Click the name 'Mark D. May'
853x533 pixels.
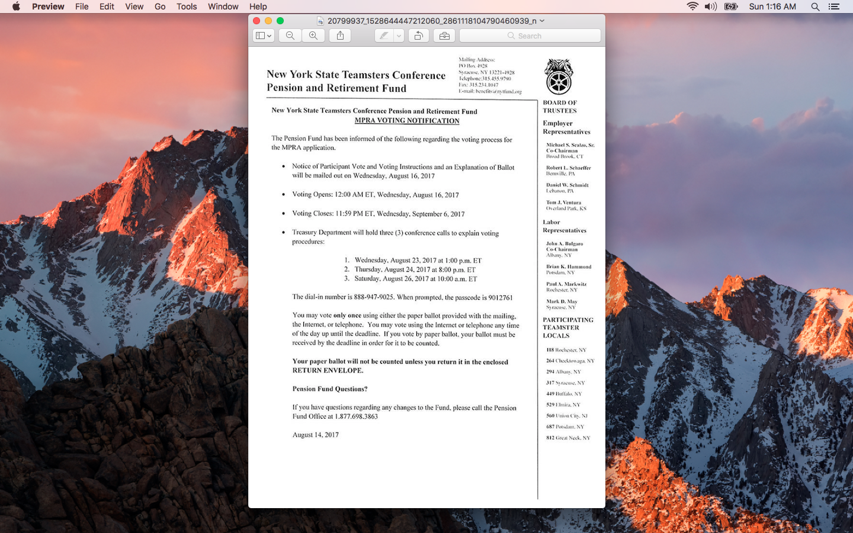click(562, 301)
